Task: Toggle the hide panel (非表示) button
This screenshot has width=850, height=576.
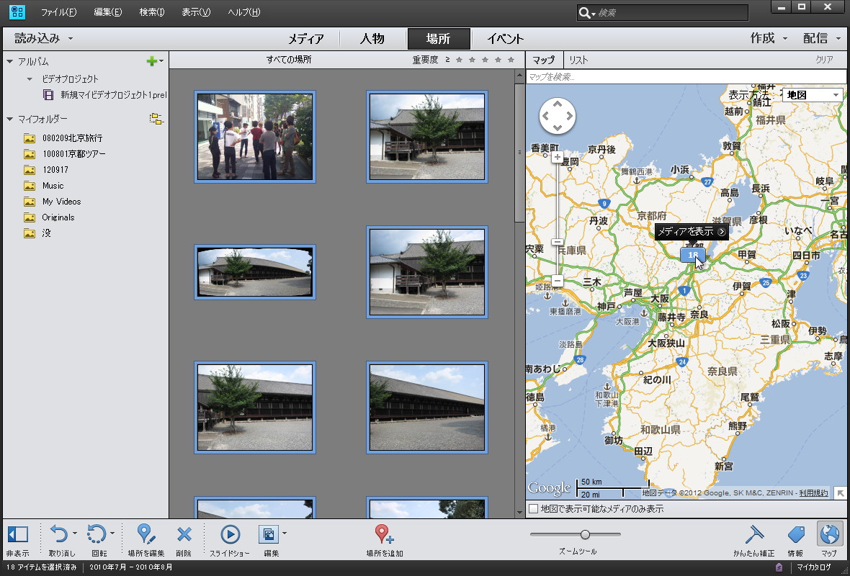Action: pos(17,534)
